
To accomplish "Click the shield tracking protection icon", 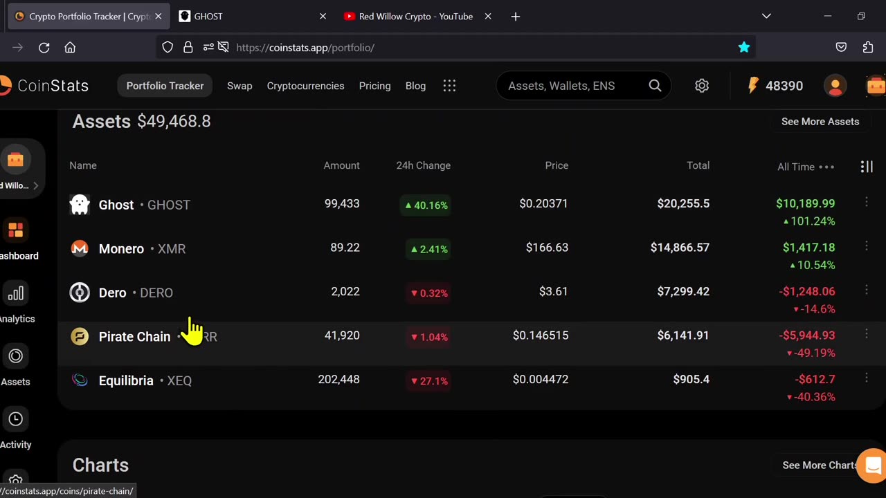I will (168, 47).
